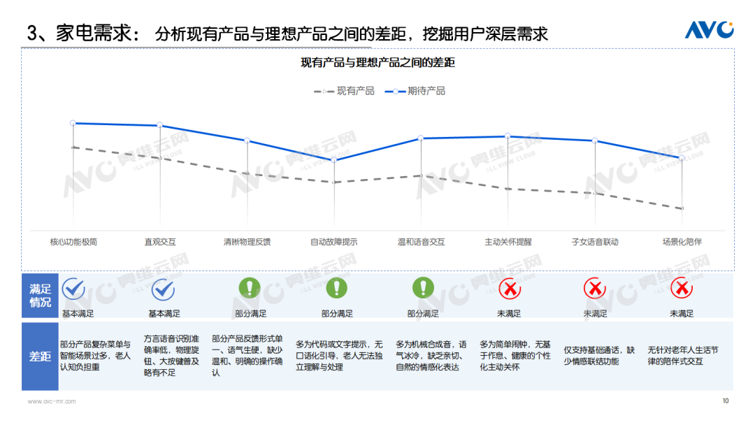Image resolution: width=755 pixels, height=425 pixels.
Task: Click the blue checkmark icon for 核心功能极简
Action: click(73, 289)
